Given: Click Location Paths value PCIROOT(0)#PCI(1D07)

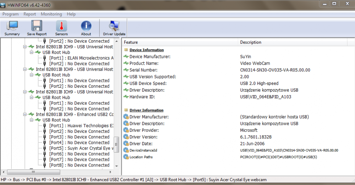Looking at the screenshot, I should click(x=278, y=157).
